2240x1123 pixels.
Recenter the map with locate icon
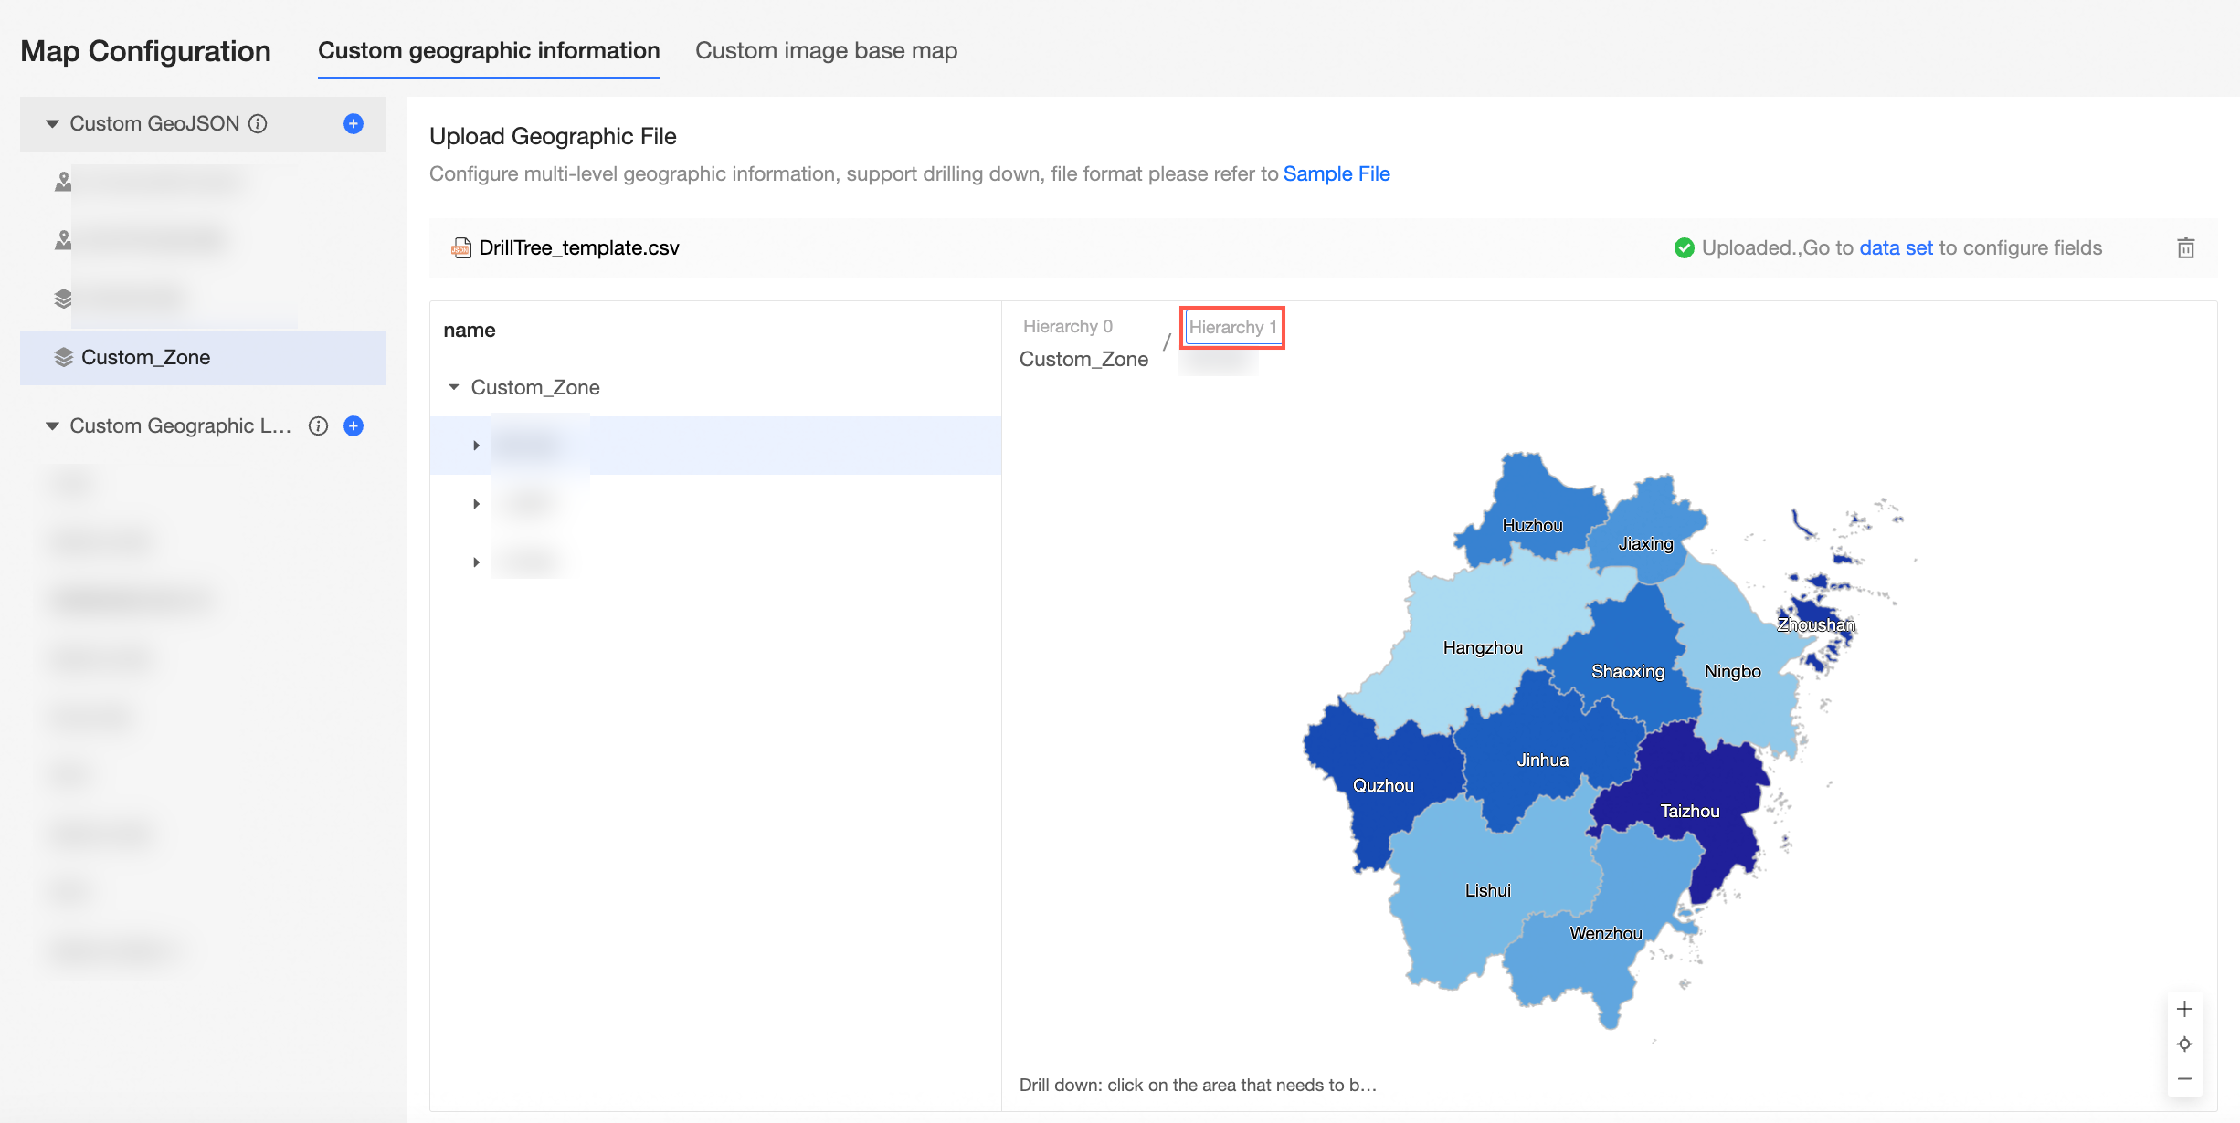coord(2184,1044)
